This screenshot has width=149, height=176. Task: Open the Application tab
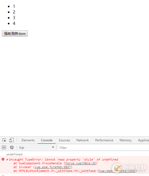[144, 140]
